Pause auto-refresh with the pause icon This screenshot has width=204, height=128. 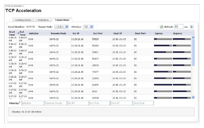[192, 27]
